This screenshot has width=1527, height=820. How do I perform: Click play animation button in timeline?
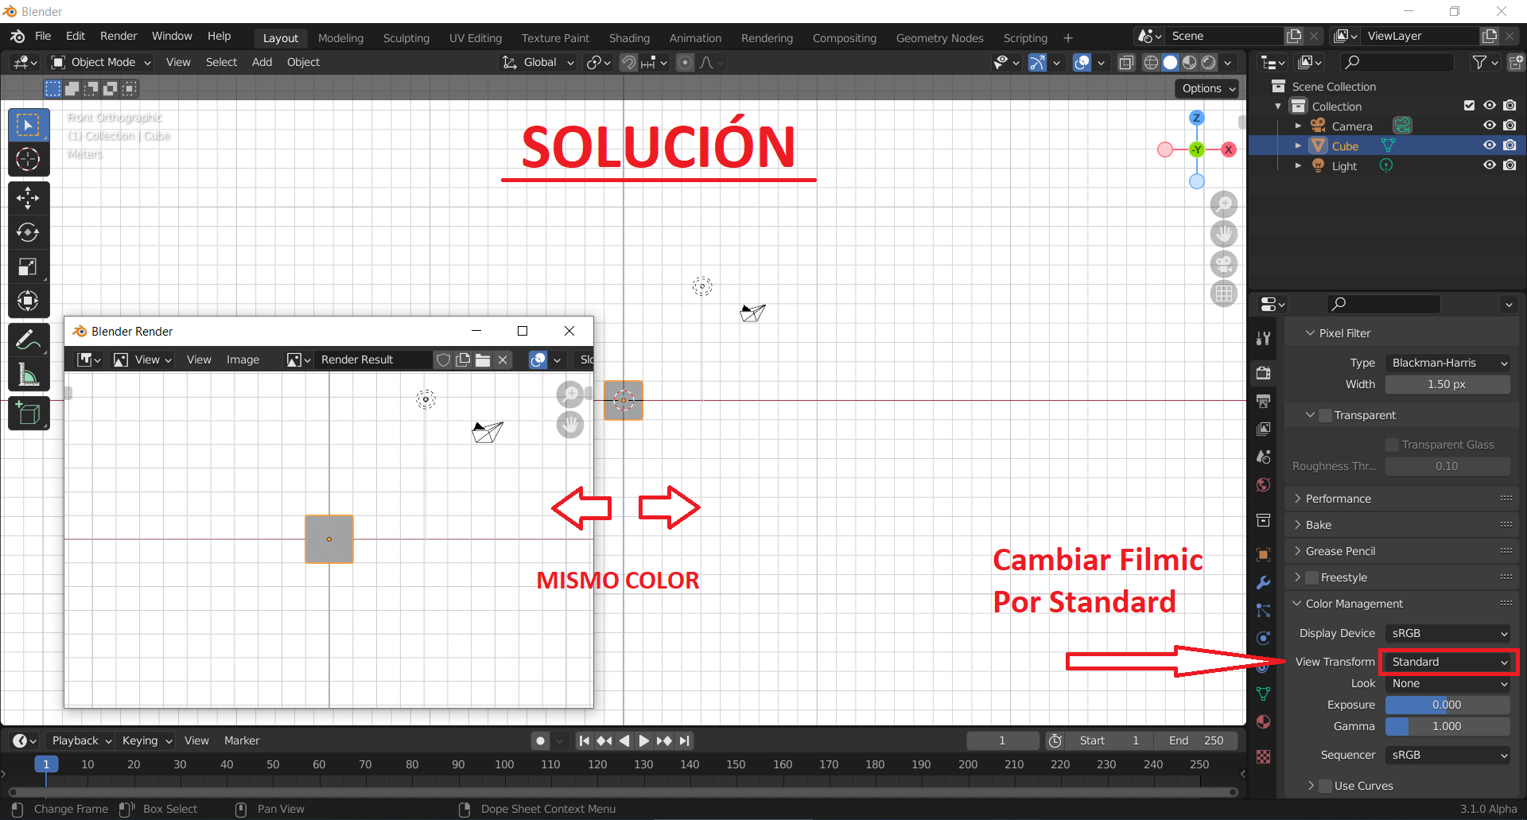tap(643, 740)
